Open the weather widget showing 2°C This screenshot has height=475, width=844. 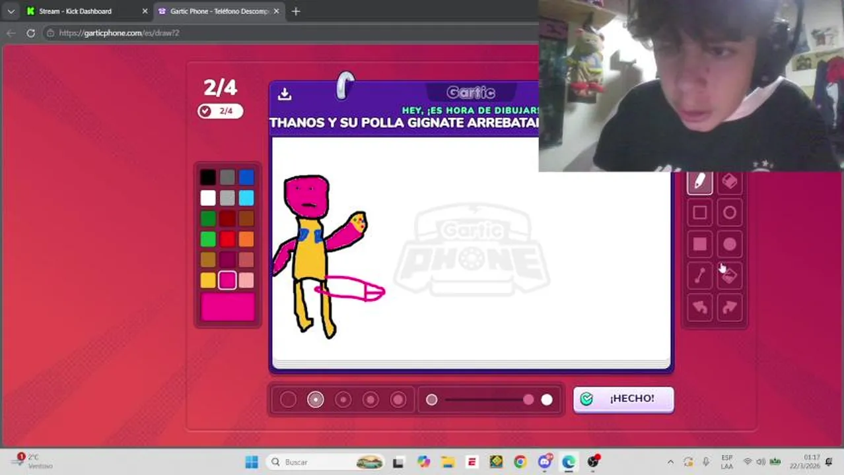tap(33, 461)
